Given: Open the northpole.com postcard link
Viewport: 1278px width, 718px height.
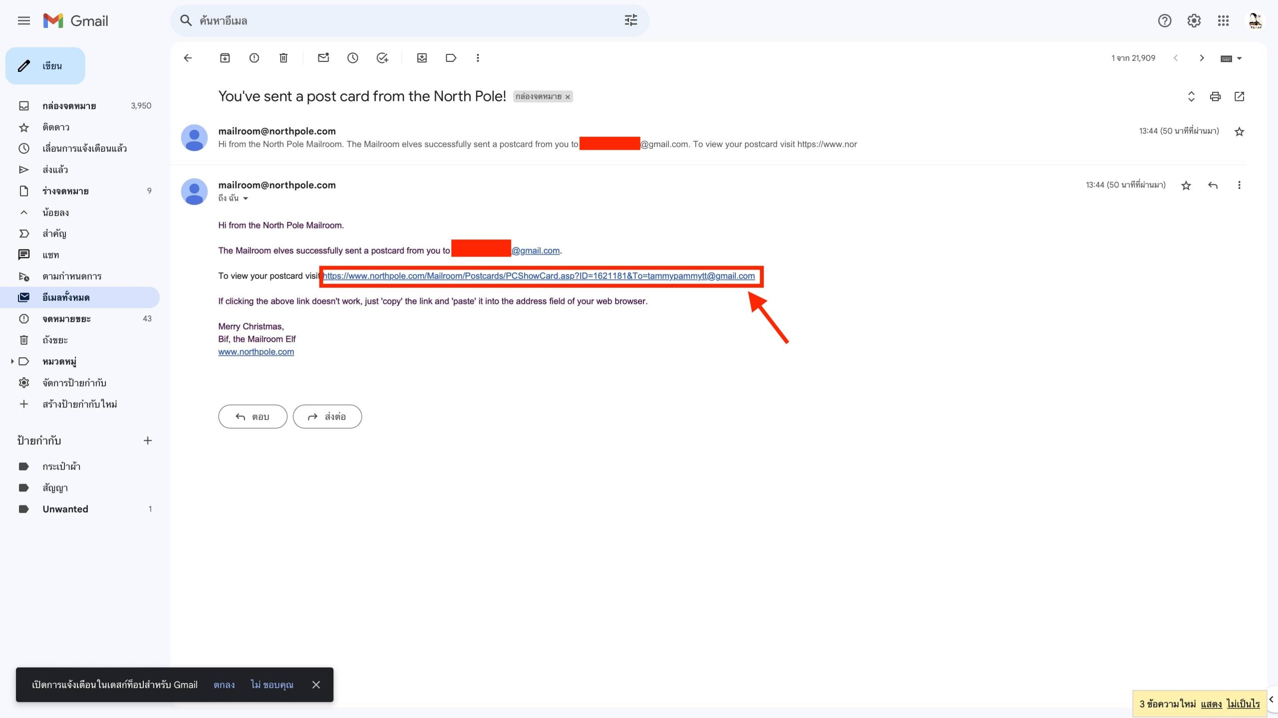Looking at the screenshot, I should 539,276.
